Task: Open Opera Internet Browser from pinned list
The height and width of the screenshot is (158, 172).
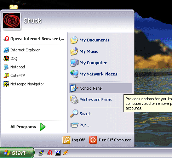Action: pyautogui.click(x=34, y=39)
